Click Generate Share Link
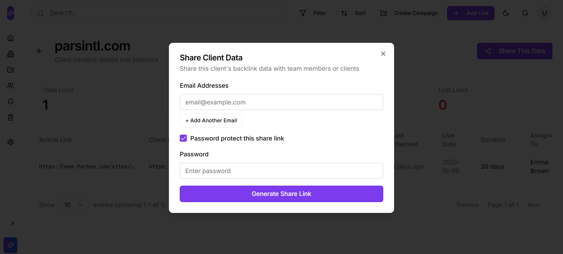The width and height of the screenshot is (563, 254). (x=281, y=194)
